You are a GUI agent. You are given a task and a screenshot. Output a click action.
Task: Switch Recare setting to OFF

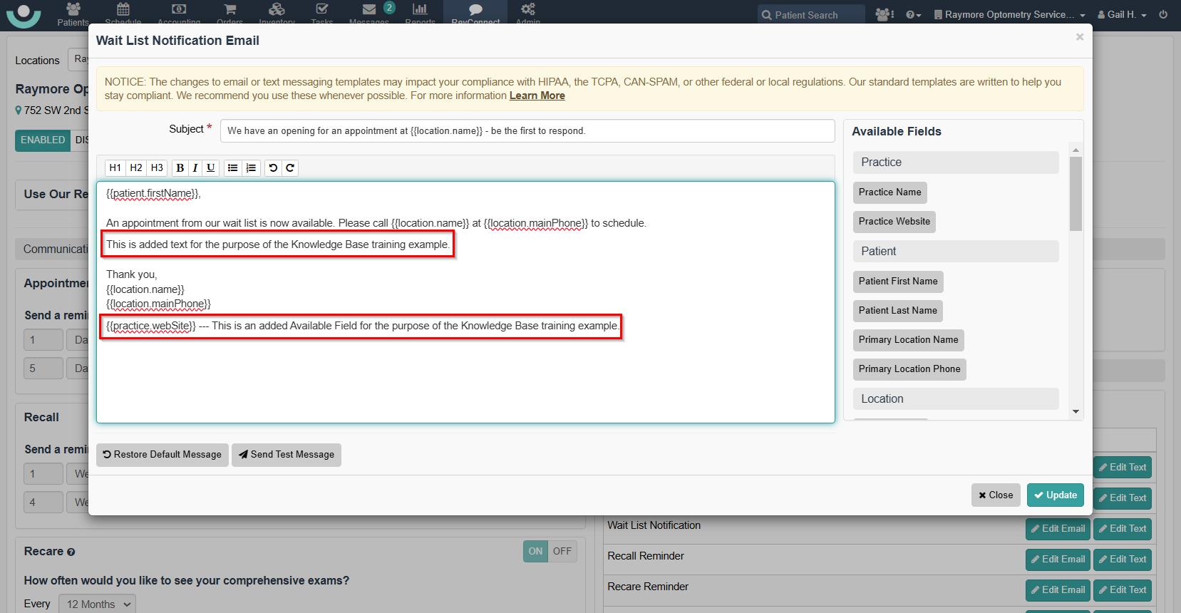tap(562, 551)
